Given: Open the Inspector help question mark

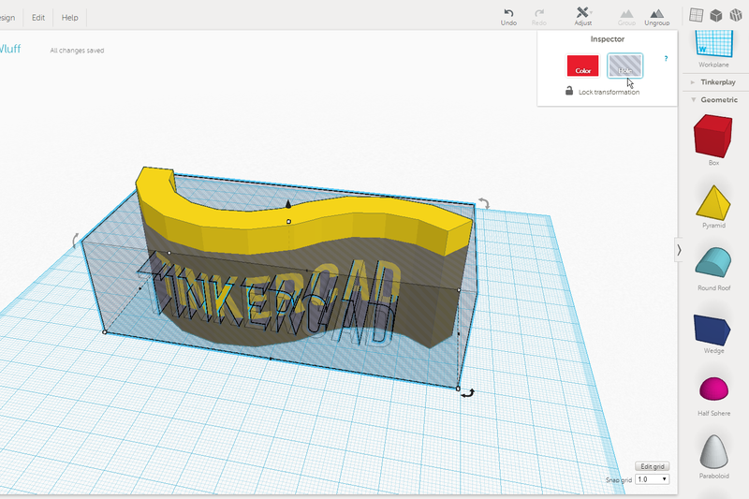Looking at the screenshot, I should (x=666, y=58).
